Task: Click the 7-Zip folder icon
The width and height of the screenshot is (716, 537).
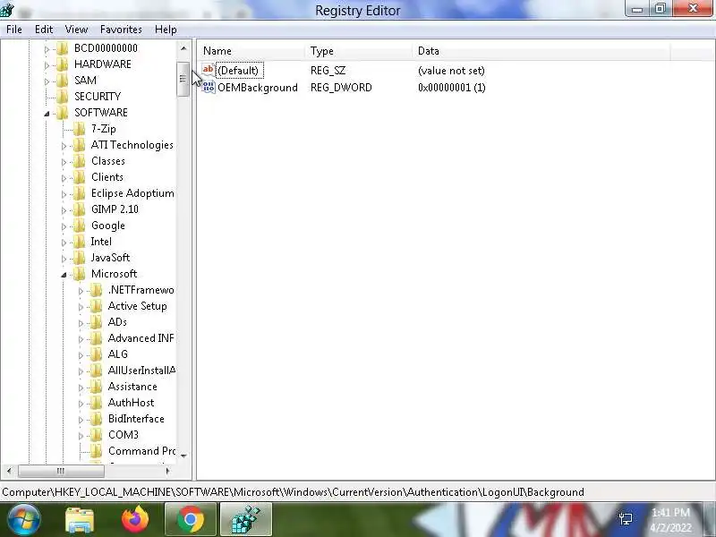Action: 79,129
